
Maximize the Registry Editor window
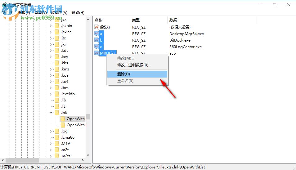pos(275,5)
